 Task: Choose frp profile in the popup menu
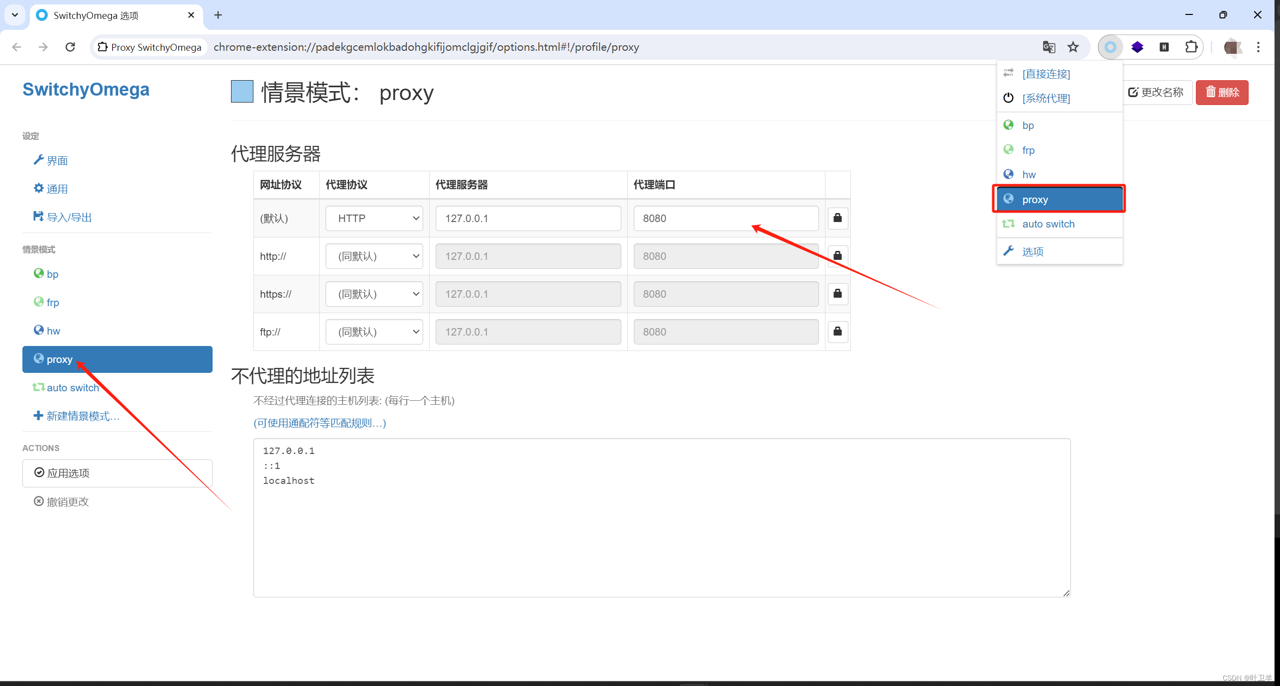1059,150
